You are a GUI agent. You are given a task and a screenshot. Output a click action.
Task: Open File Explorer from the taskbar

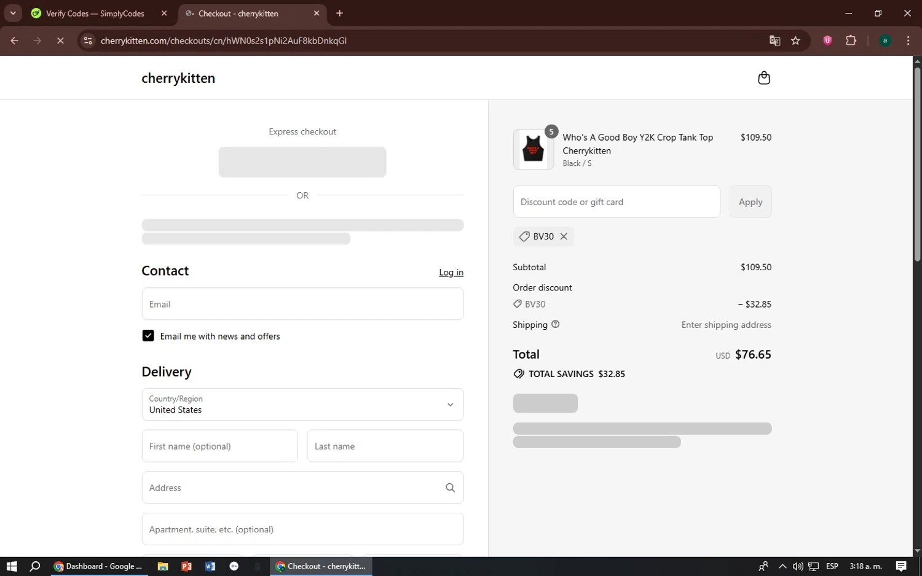click(x=163, y=566)
